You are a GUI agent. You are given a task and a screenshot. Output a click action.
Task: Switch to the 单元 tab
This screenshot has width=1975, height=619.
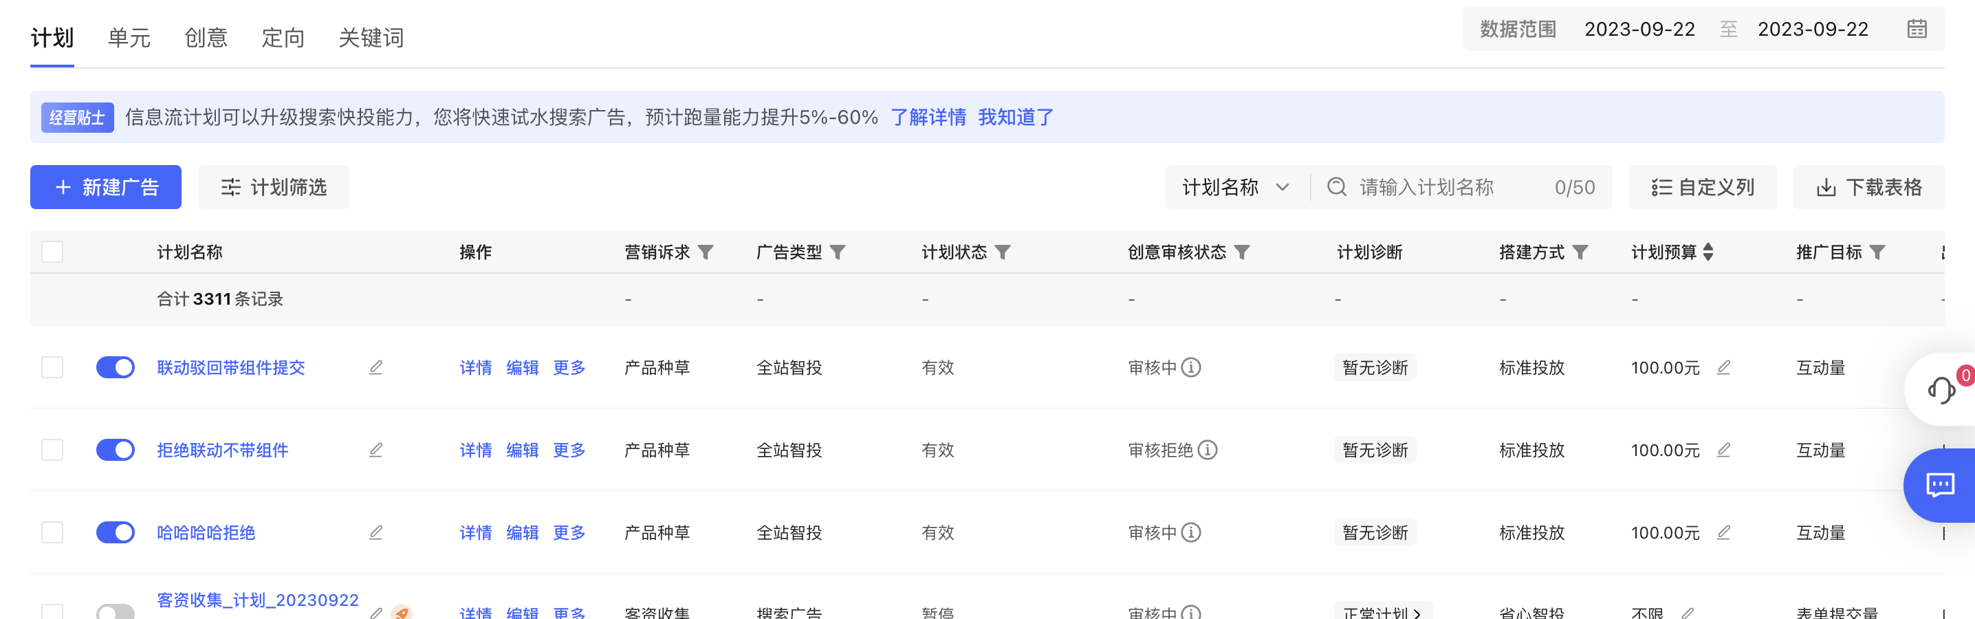[128, 38]
